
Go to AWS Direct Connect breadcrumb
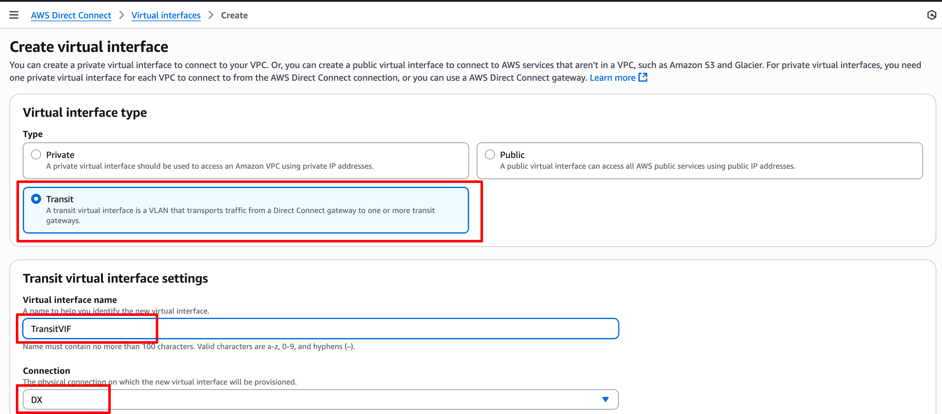tap(71, 16)
